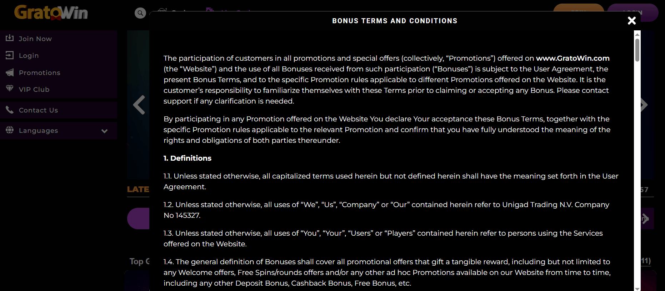Expand the Languages dropdown chevron
This screenshot has height=291, width=665.
tap(104, 131)
